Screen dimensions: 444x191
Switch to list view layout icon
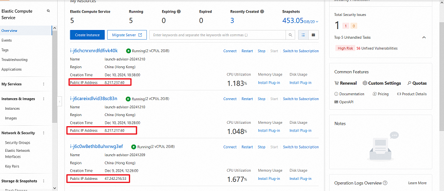(x=303, y=35)
